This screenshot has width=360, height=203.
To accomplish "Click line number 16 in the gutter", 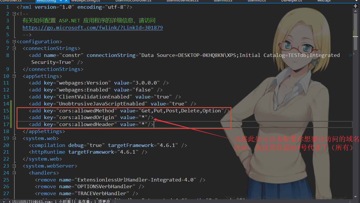I will (x=6, y=117).
